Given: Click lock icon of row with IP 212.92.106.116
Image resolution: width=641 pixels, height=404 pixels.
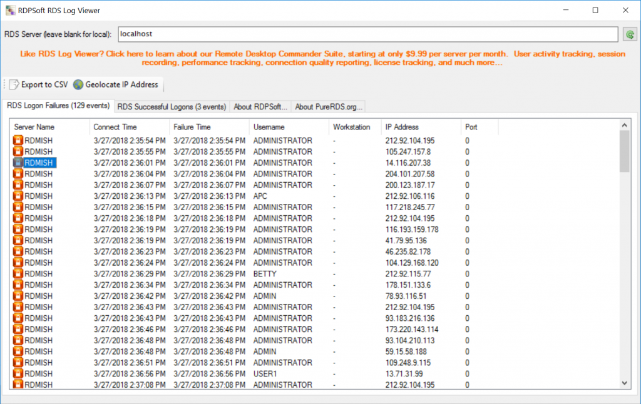Looking at the screenshot, I should (18, 196).
